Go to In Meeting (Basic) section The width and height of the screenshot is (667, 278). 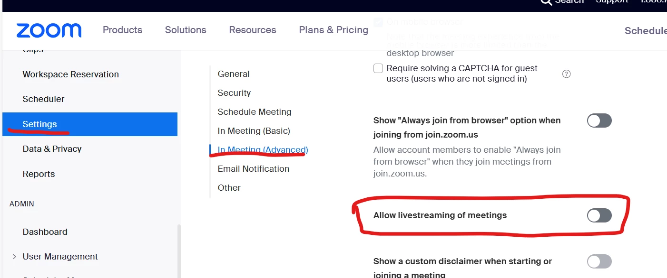click(254, 131)
